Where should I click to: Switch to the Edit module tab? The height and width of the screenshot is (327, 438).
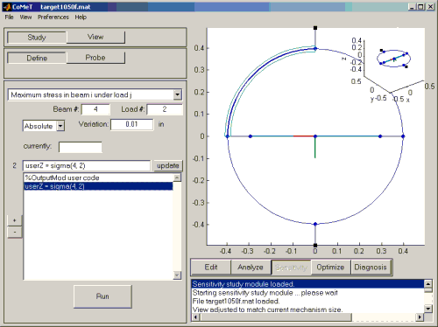click(x=211, y=268)
